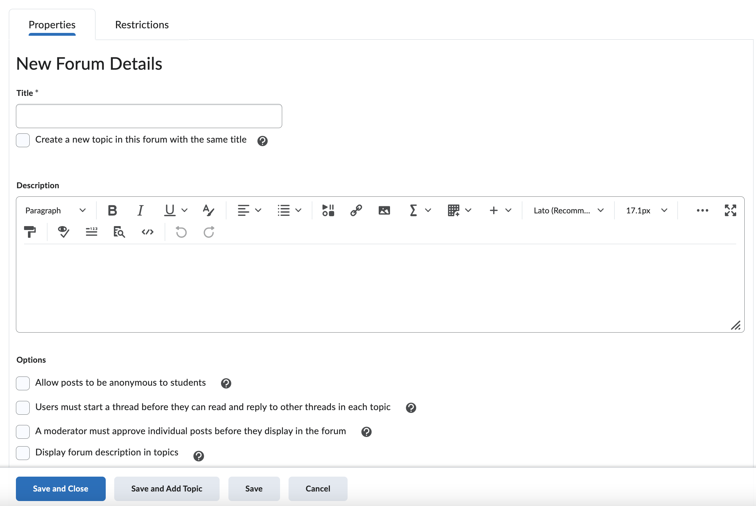Toggle the editor fullscreen mode icon

coord(730,211)
